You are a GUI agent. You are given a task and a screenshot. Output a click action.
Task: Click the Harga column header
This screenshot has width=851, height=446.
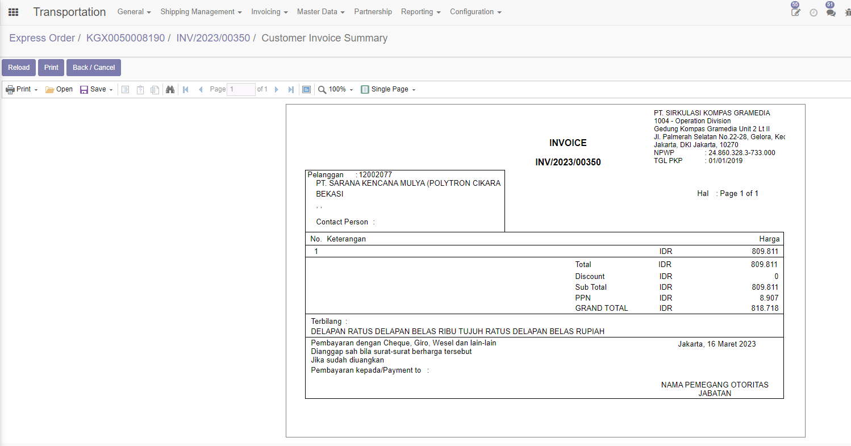pyautogui.click(x=770, y=239)
